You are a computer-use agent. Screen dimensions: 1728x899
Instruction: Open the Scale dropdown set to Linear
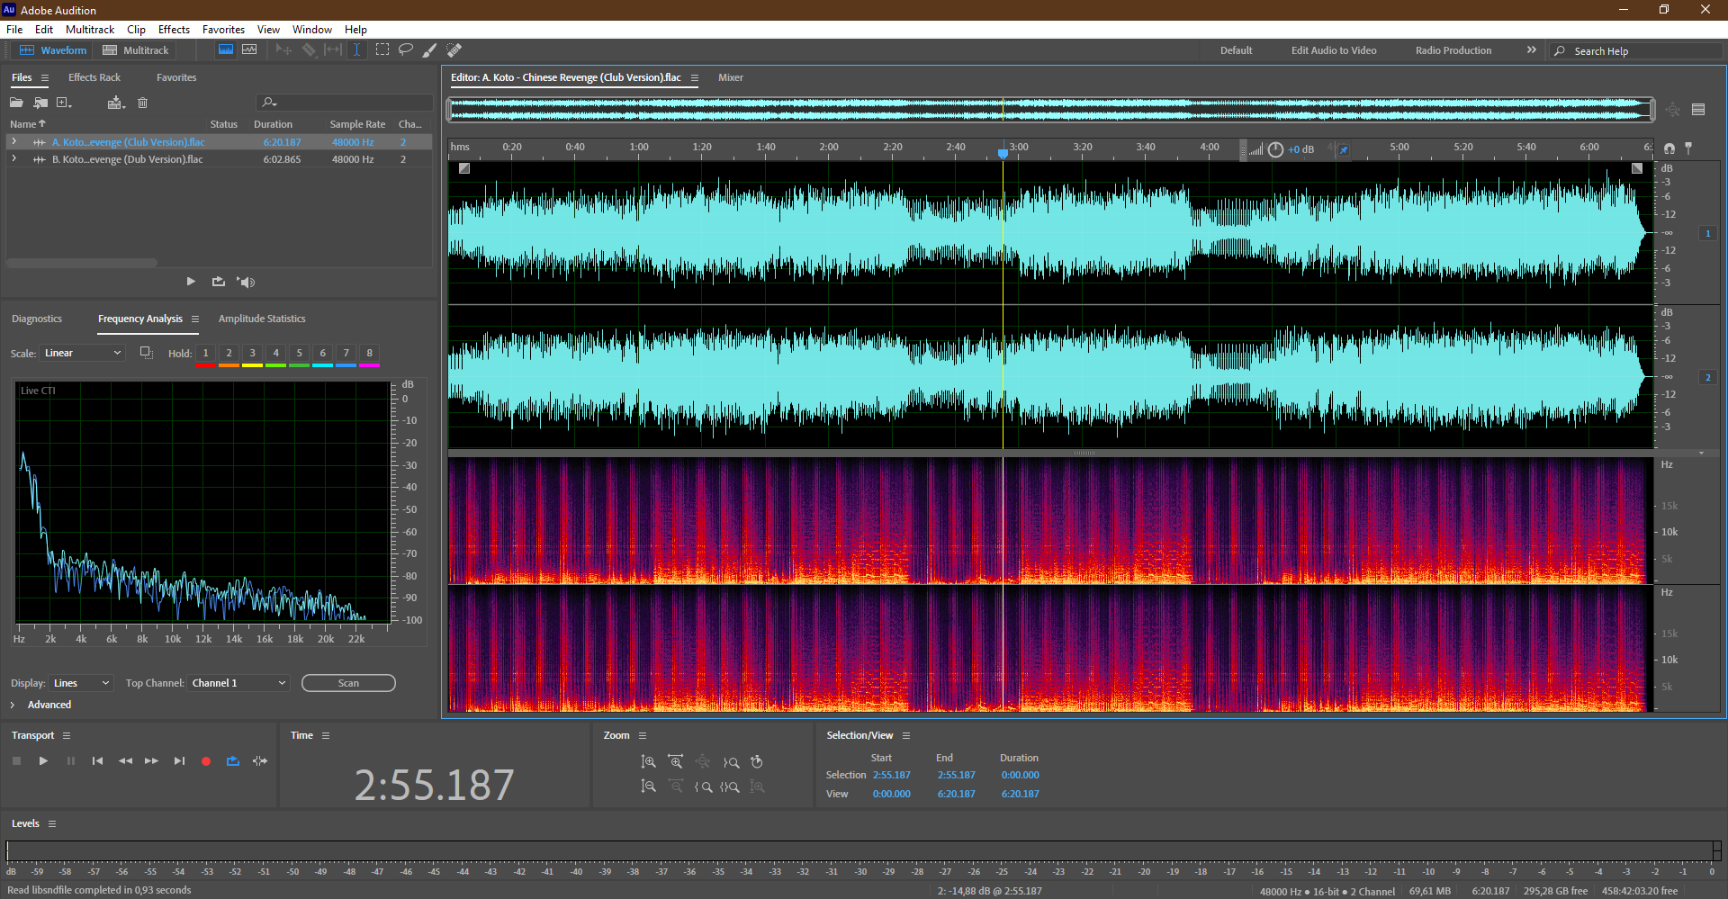83,353
